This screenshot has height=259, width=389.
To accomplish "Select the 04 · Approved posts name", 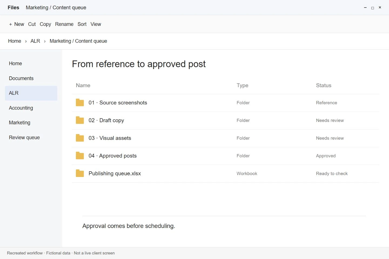I will click(x=112, y=156).
